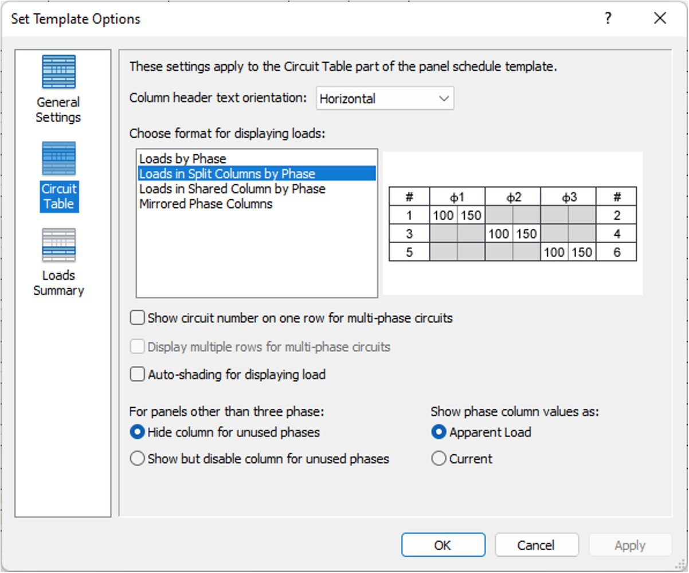
Task: Click the load format preview table
Action: (x=512, y=224)
